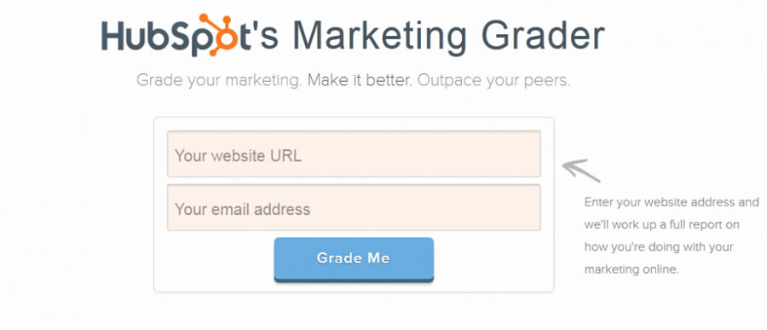Viewport: 767px width, 330px height.
Task: Click 'how you're doing with your' text line
Action: tap(659, 246)
